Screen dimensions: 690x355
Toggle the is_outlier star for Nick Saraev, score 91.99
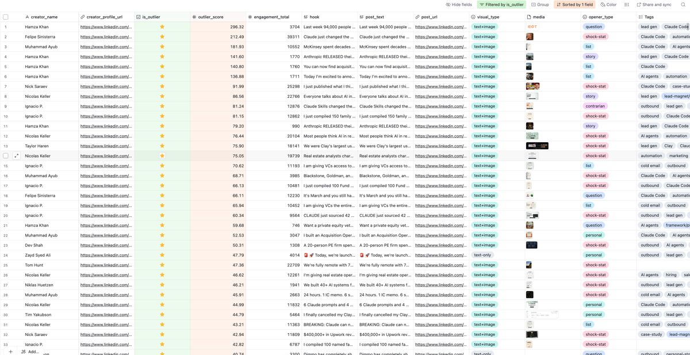click(162, 86)
